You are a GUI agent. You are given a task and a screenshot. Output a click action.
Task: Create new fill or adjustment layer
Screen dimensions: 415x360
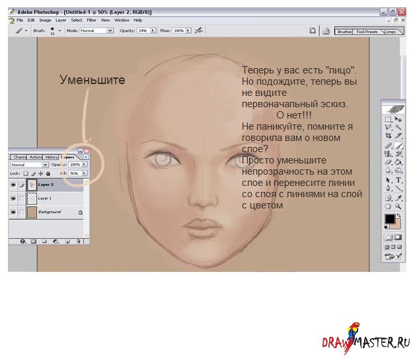click(x=56, y=242)
